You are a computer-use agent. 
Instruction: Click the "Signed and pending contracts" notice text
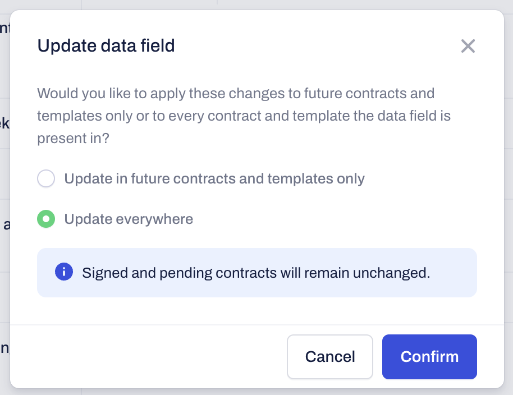pos(256,273)
